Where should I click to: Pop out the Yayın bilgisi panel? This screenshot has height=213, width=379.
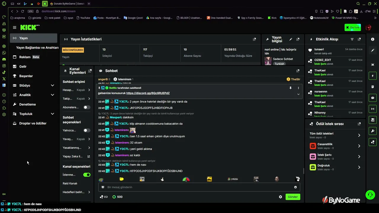[x=298, y=39]
